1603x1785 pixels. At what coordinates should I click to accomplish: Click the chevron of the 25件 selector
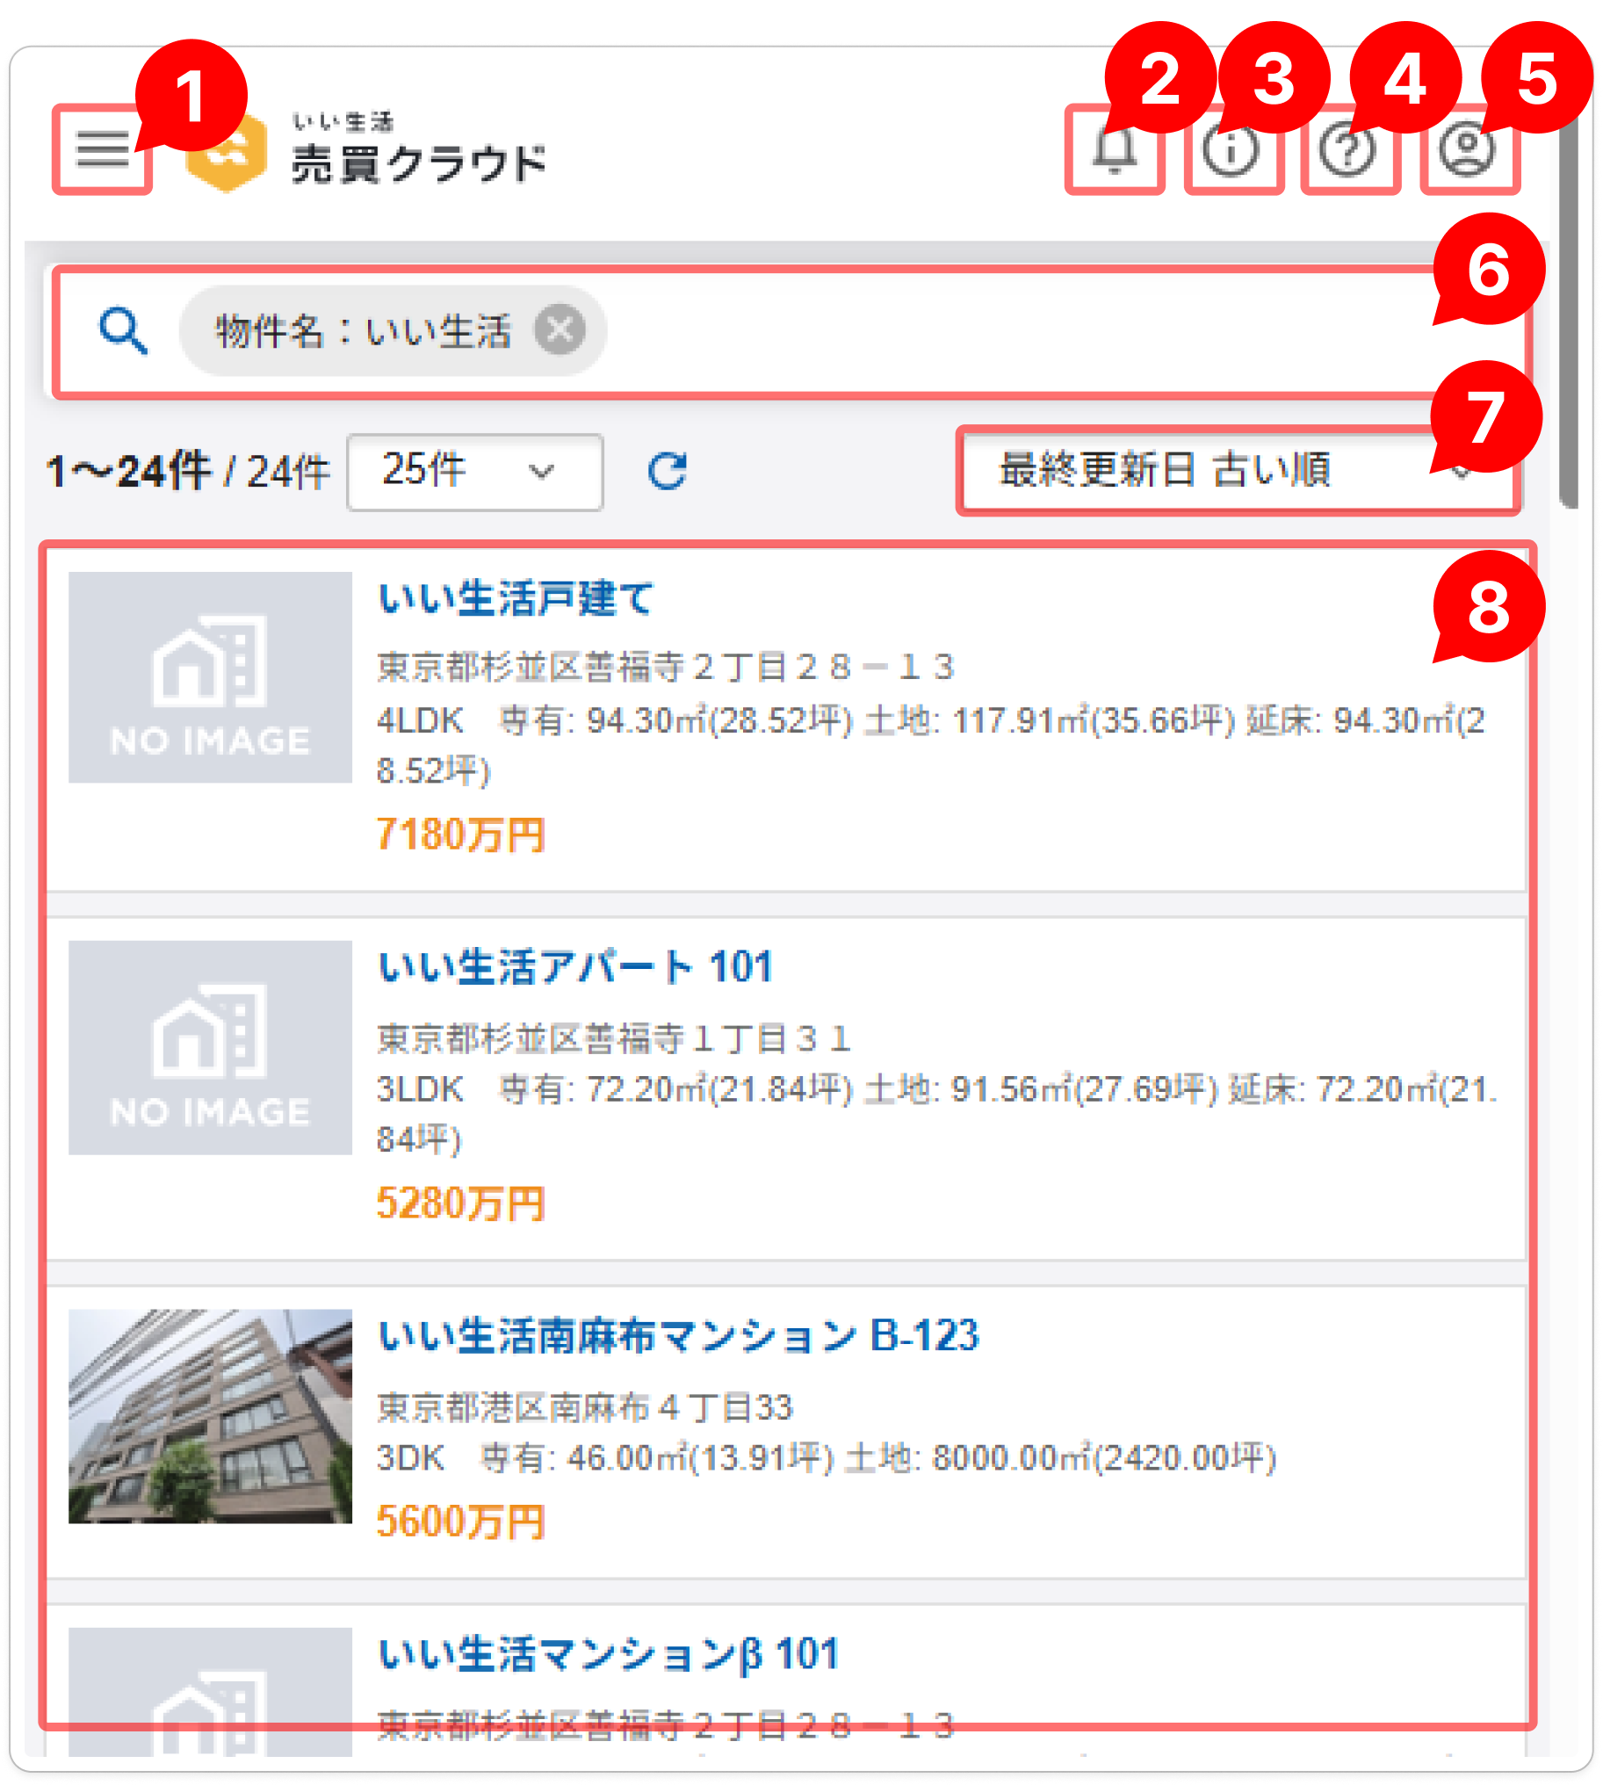click(541, 473)
